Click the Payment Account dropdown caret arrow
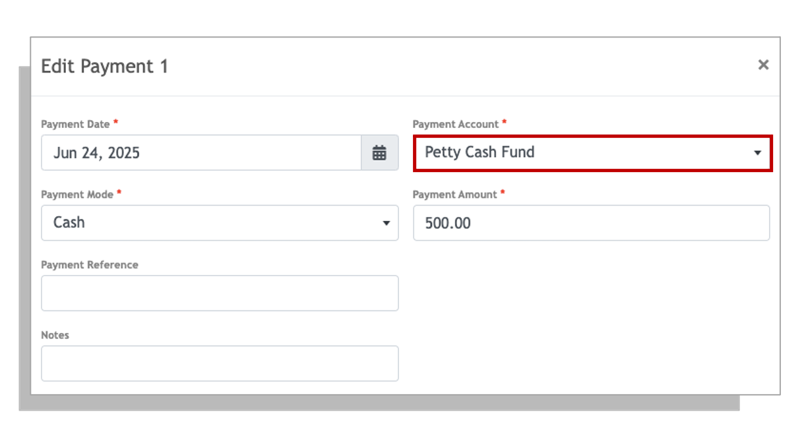The image size is (808, 443). pyautogui.click(x=757, y=153)
